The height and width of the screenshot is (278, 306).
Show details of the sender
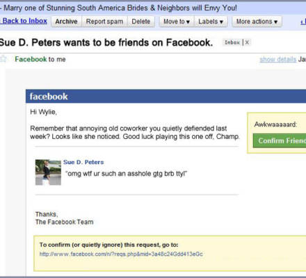pyautogui.click(x=278, y=60)
